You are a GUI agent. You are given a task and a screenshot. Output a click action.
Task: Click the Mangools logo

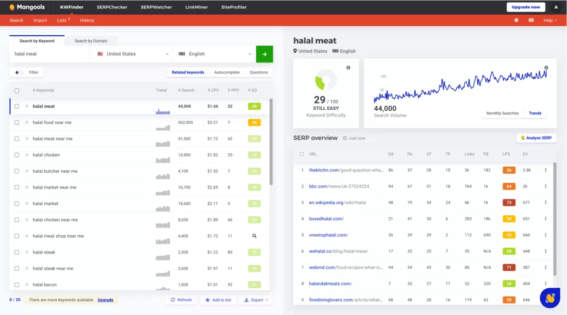coord(27,7)
